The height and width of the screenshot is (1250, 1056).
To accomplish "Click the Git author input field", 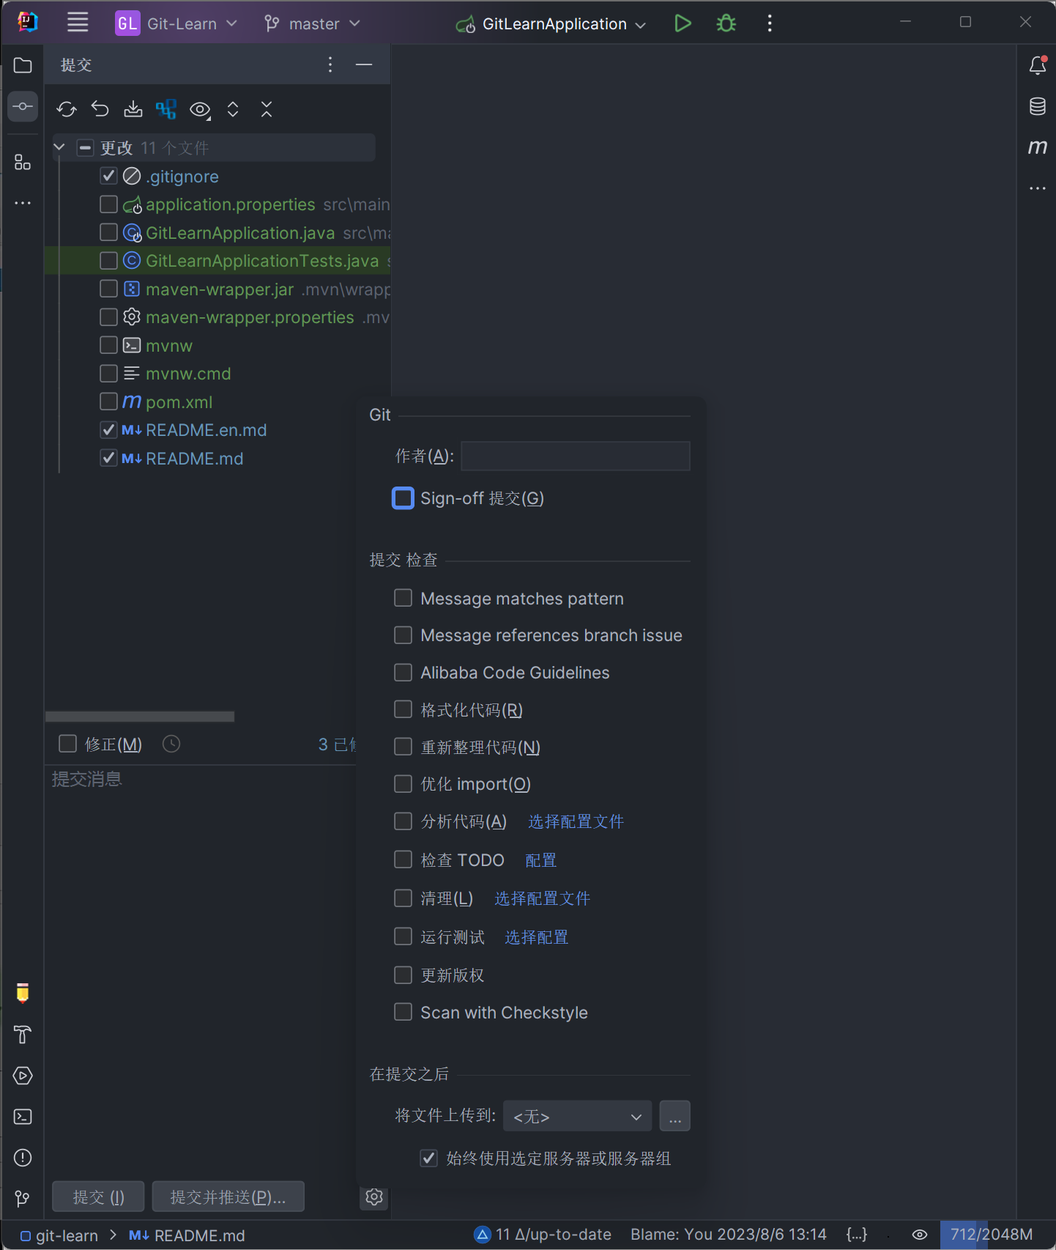I will [575, 456].
